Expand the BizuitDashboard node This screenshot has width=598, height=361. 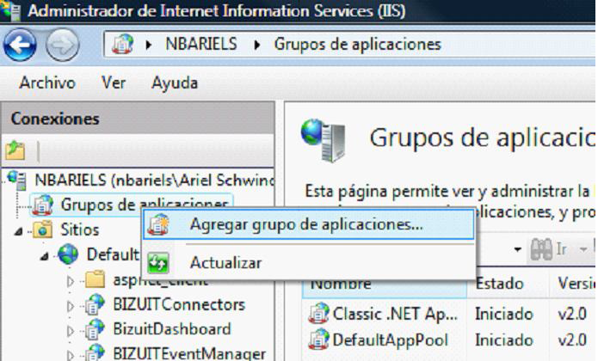tap(70, 331)
